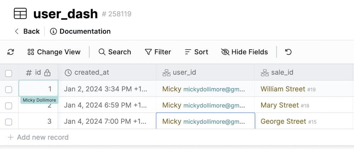This screenshot has width=354, height=149.
Task: Open the Documentation link
Action: pos(85,31)
